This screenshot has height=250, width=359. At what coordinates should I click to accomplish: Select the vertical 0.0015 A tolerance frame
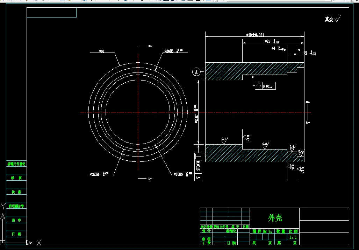(198, 167)
